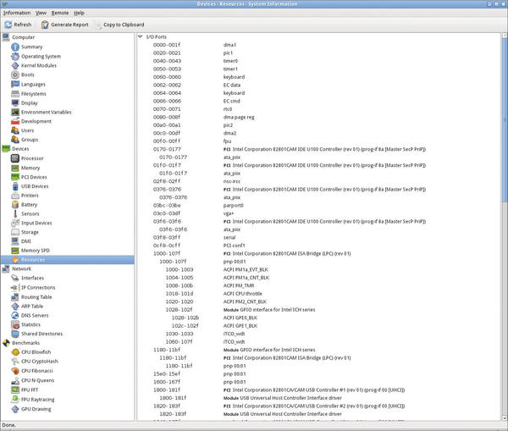Open Operating System gear icon

(15, 57)
